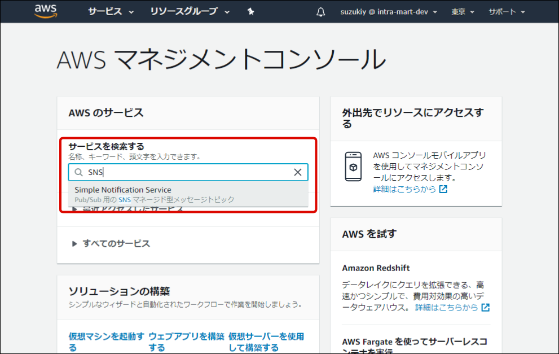Click external link icon beside Redshift link

485,308
